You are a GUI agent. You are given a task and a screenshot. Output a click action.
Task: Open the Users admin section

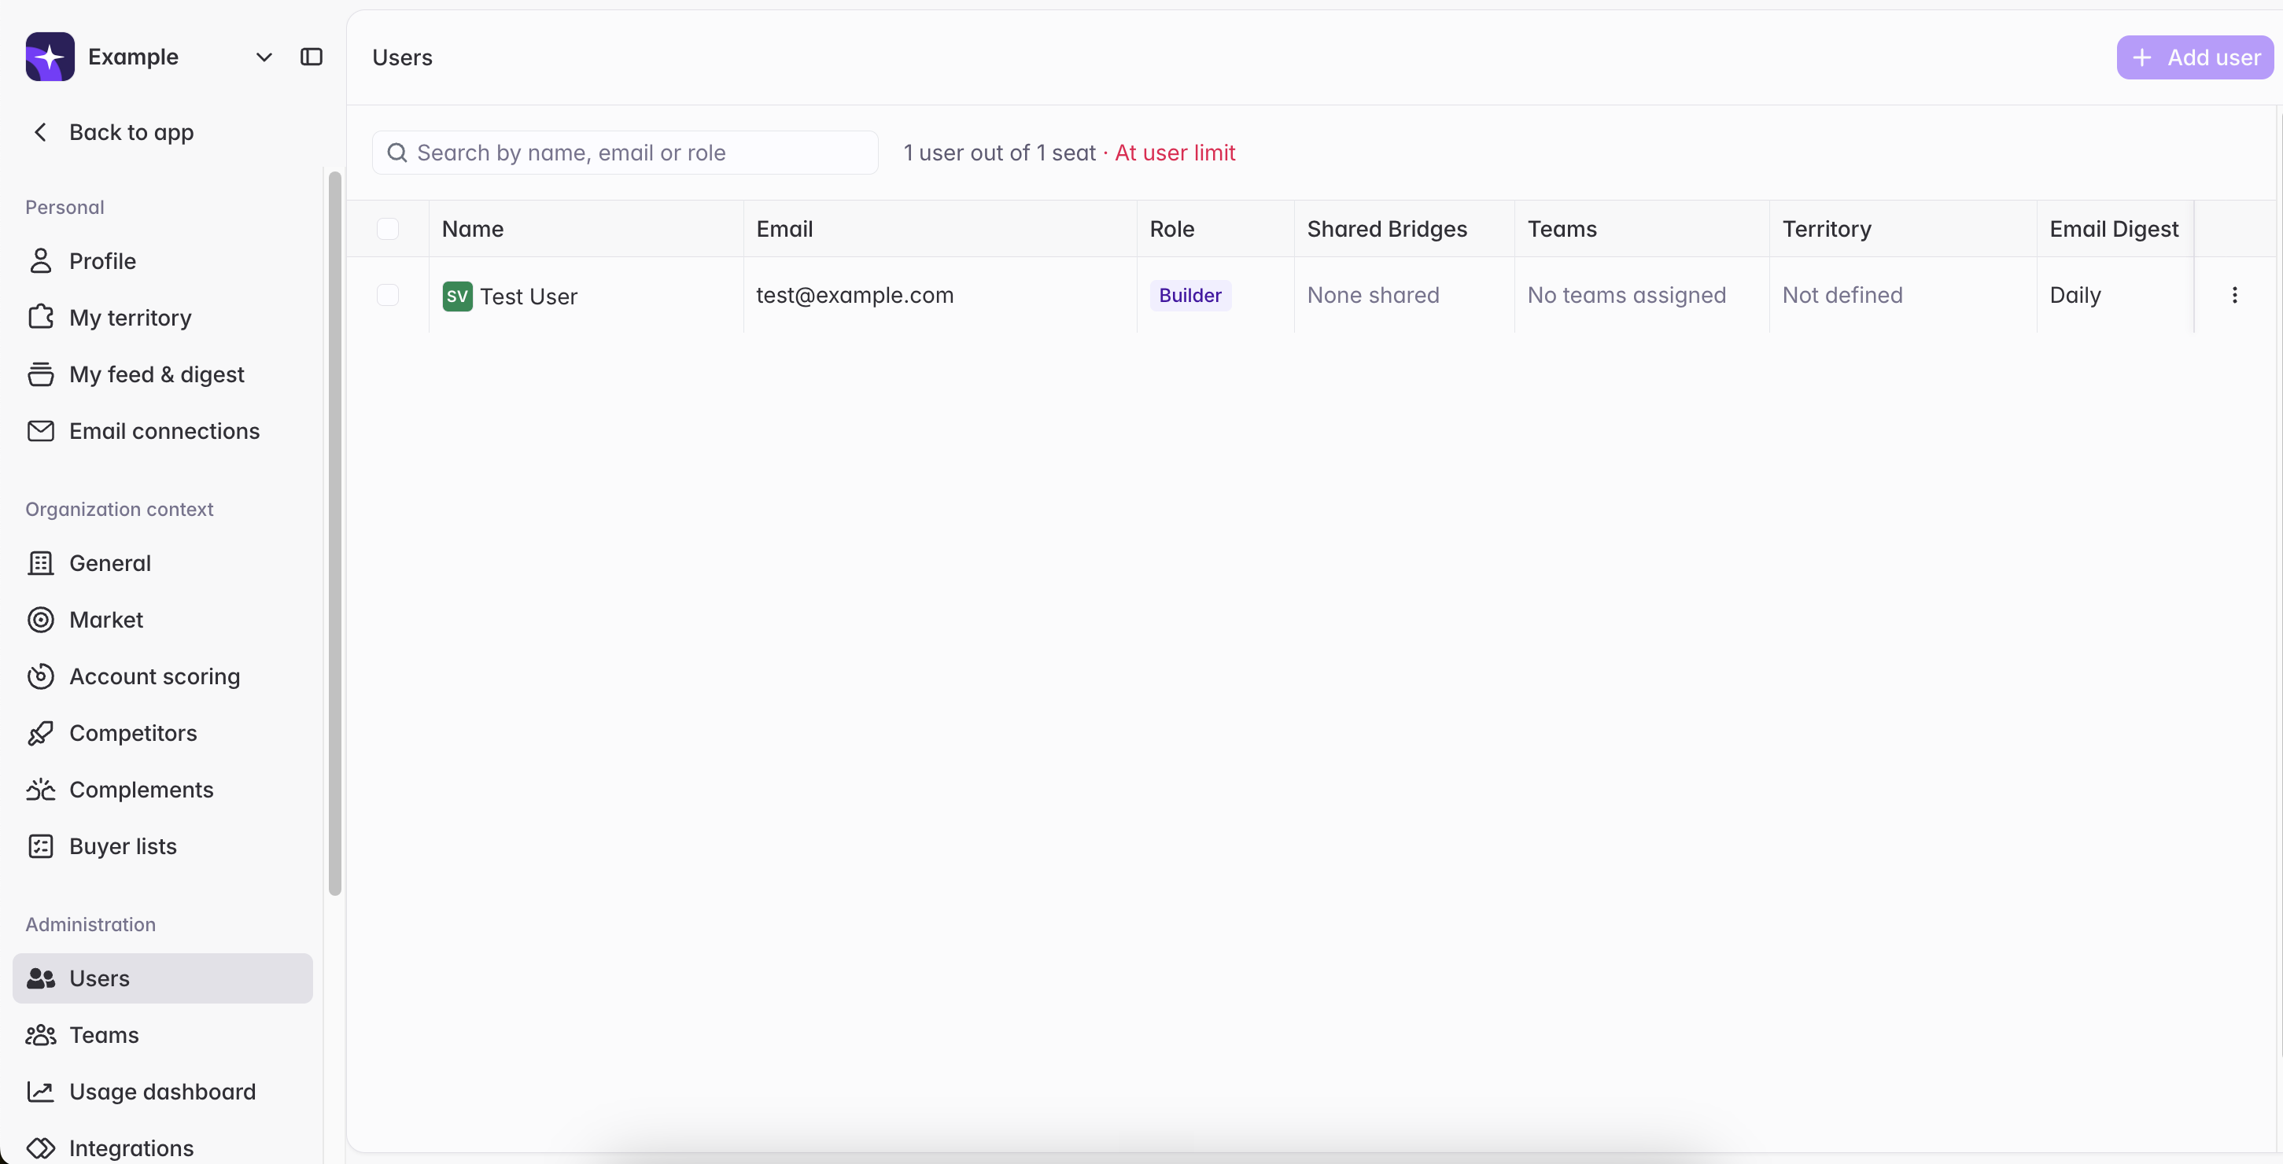162,978
